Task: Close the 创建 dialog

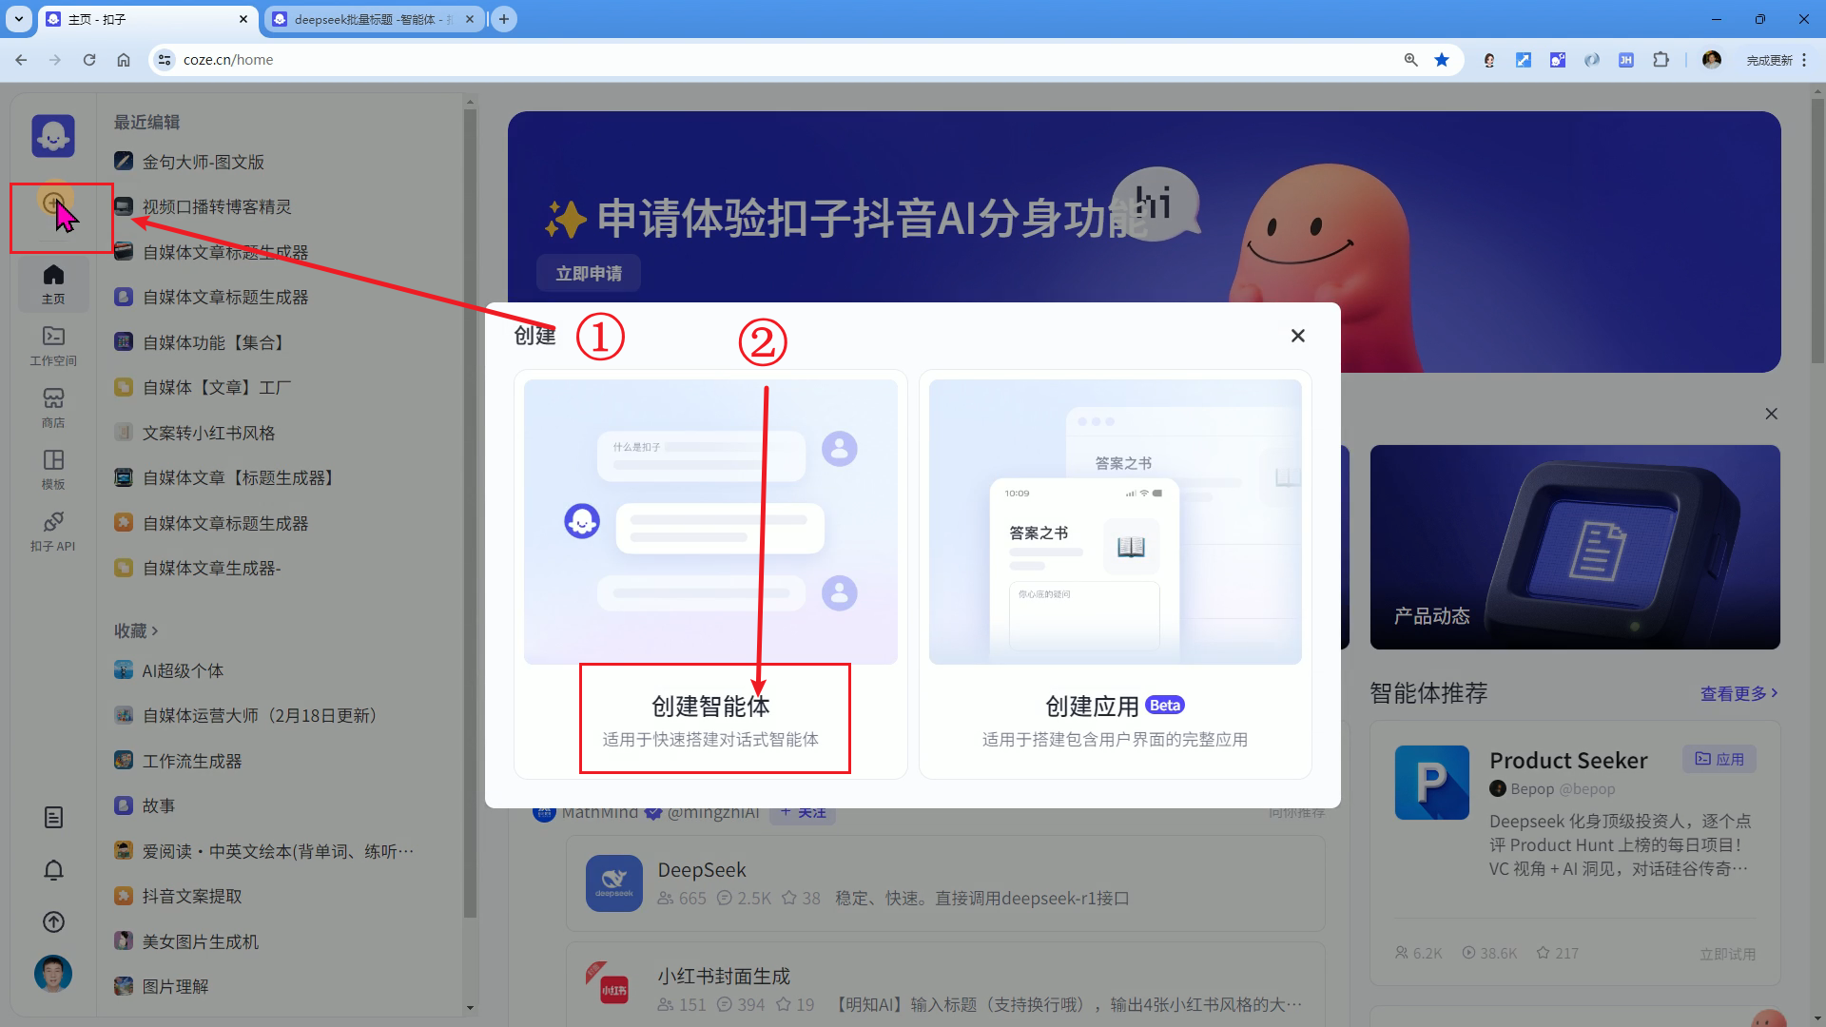Action: click(1297, 336)
